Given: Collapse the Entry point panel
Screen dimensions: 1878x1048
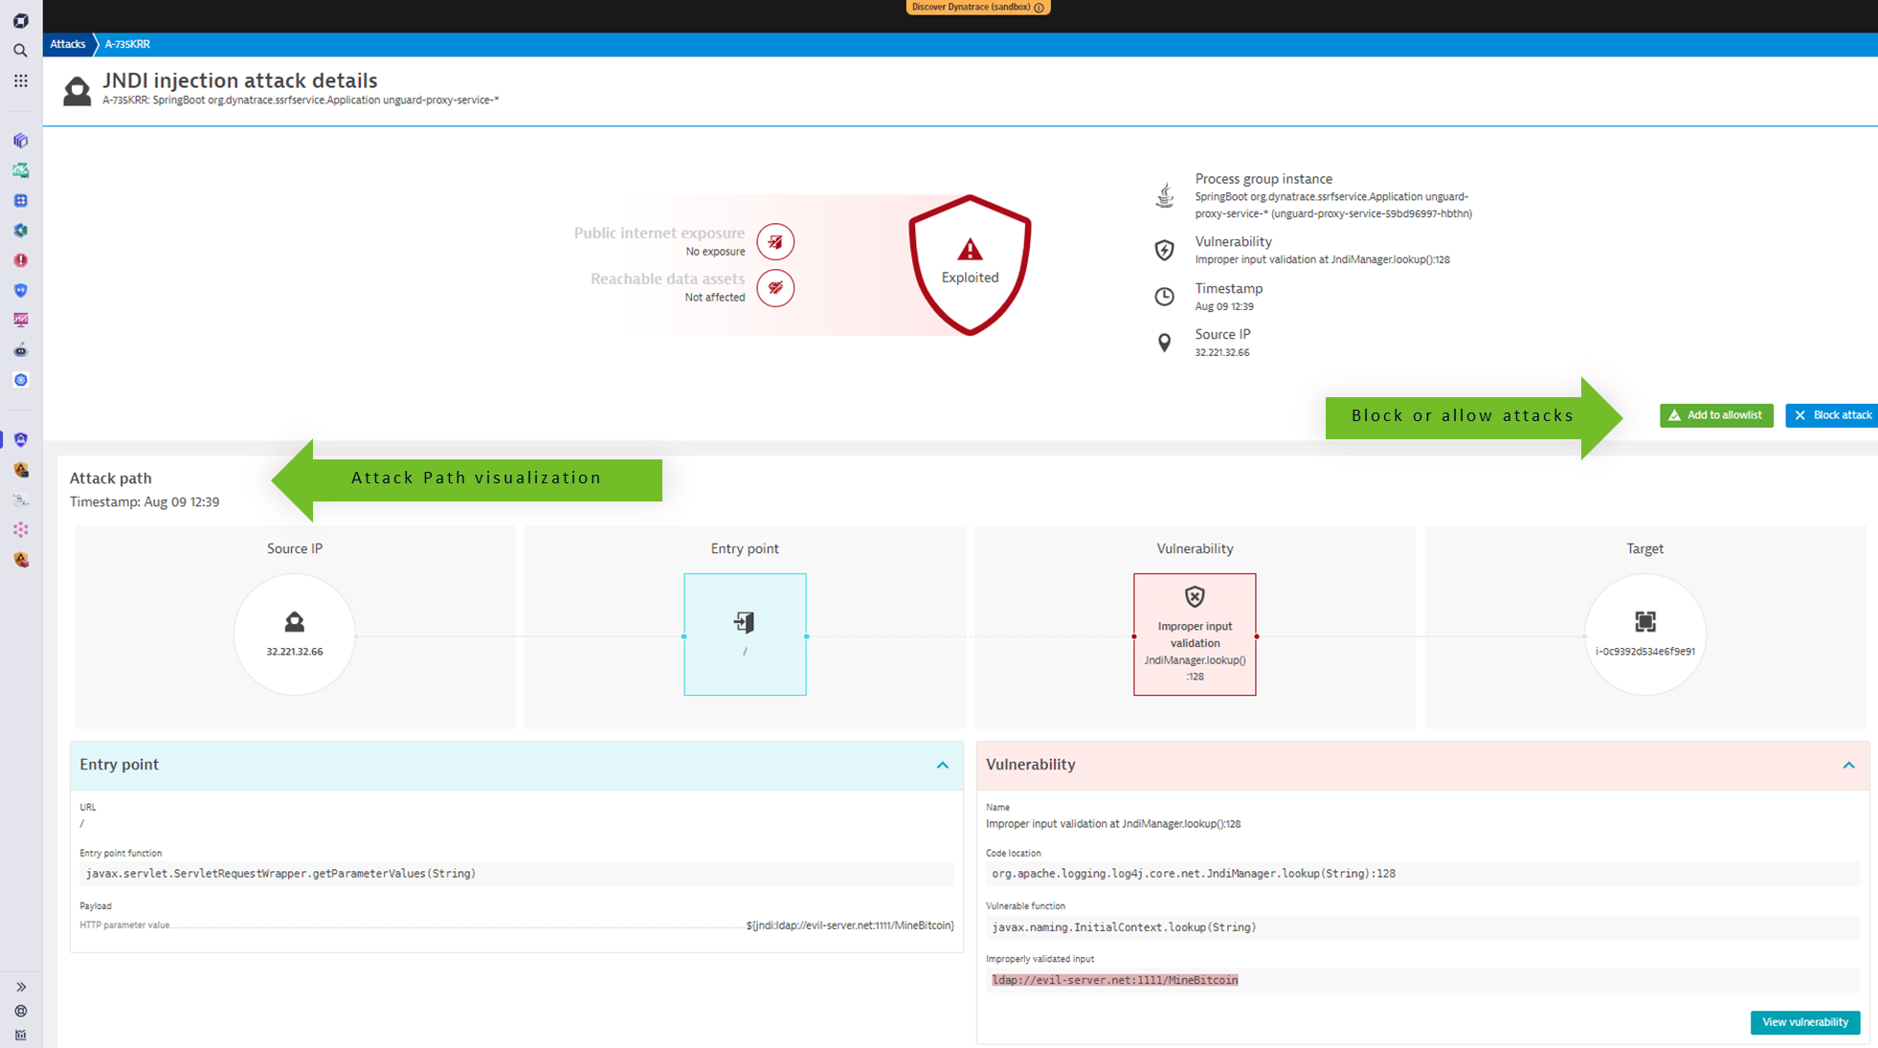Looking at the screenshot, I should [x=943, y=765].
